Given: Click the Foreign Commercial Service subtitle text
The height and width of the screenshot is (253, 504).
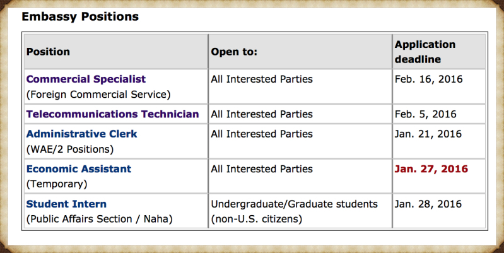Looking at the screenshot, I should pos(98,95).
